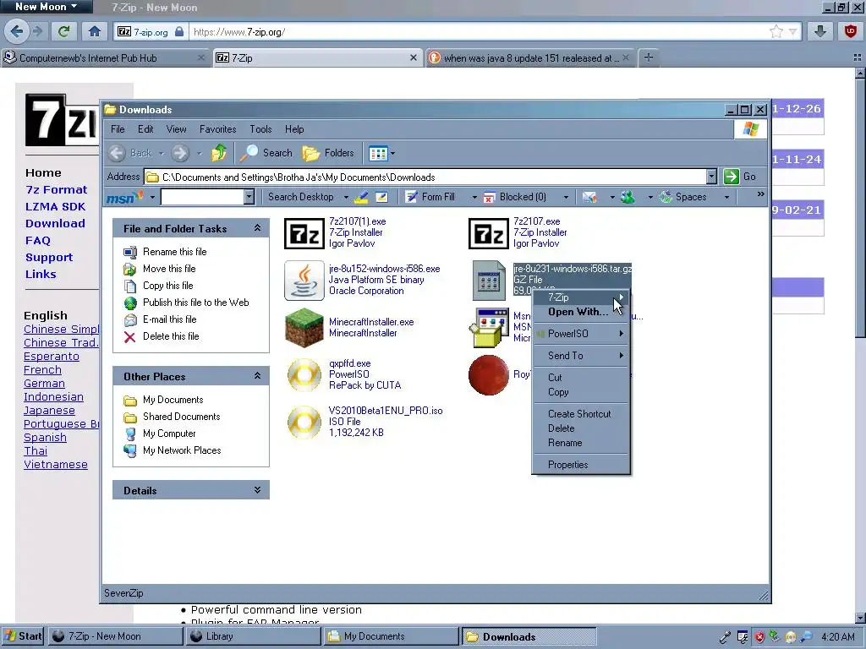Click Form Fill in MSN toolbar
Viewport: 866px width, 649px height.
tap(430, 197)
